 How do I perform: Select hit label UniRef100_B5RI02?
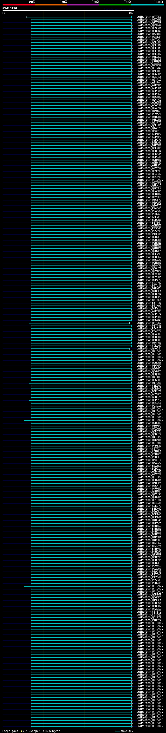pos(149,389)
